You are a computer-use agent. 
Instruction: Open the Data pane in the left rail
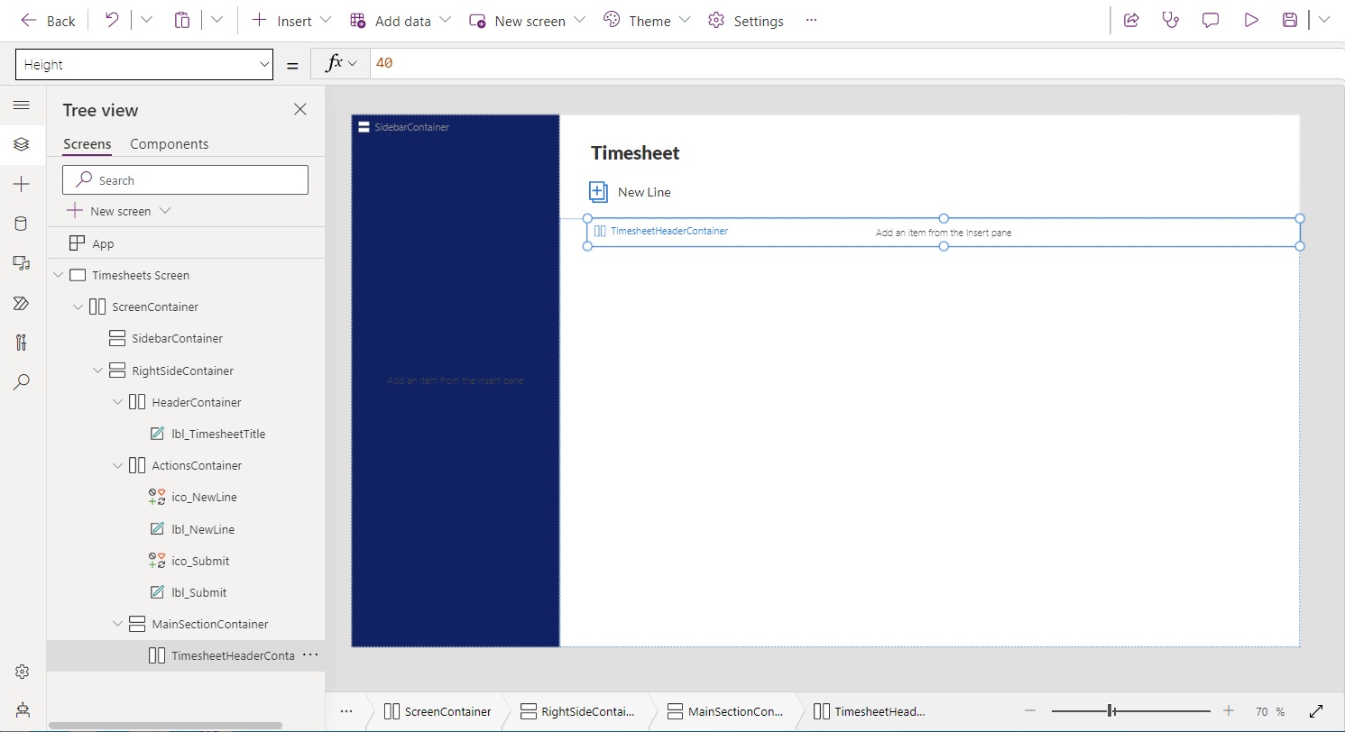22,223
